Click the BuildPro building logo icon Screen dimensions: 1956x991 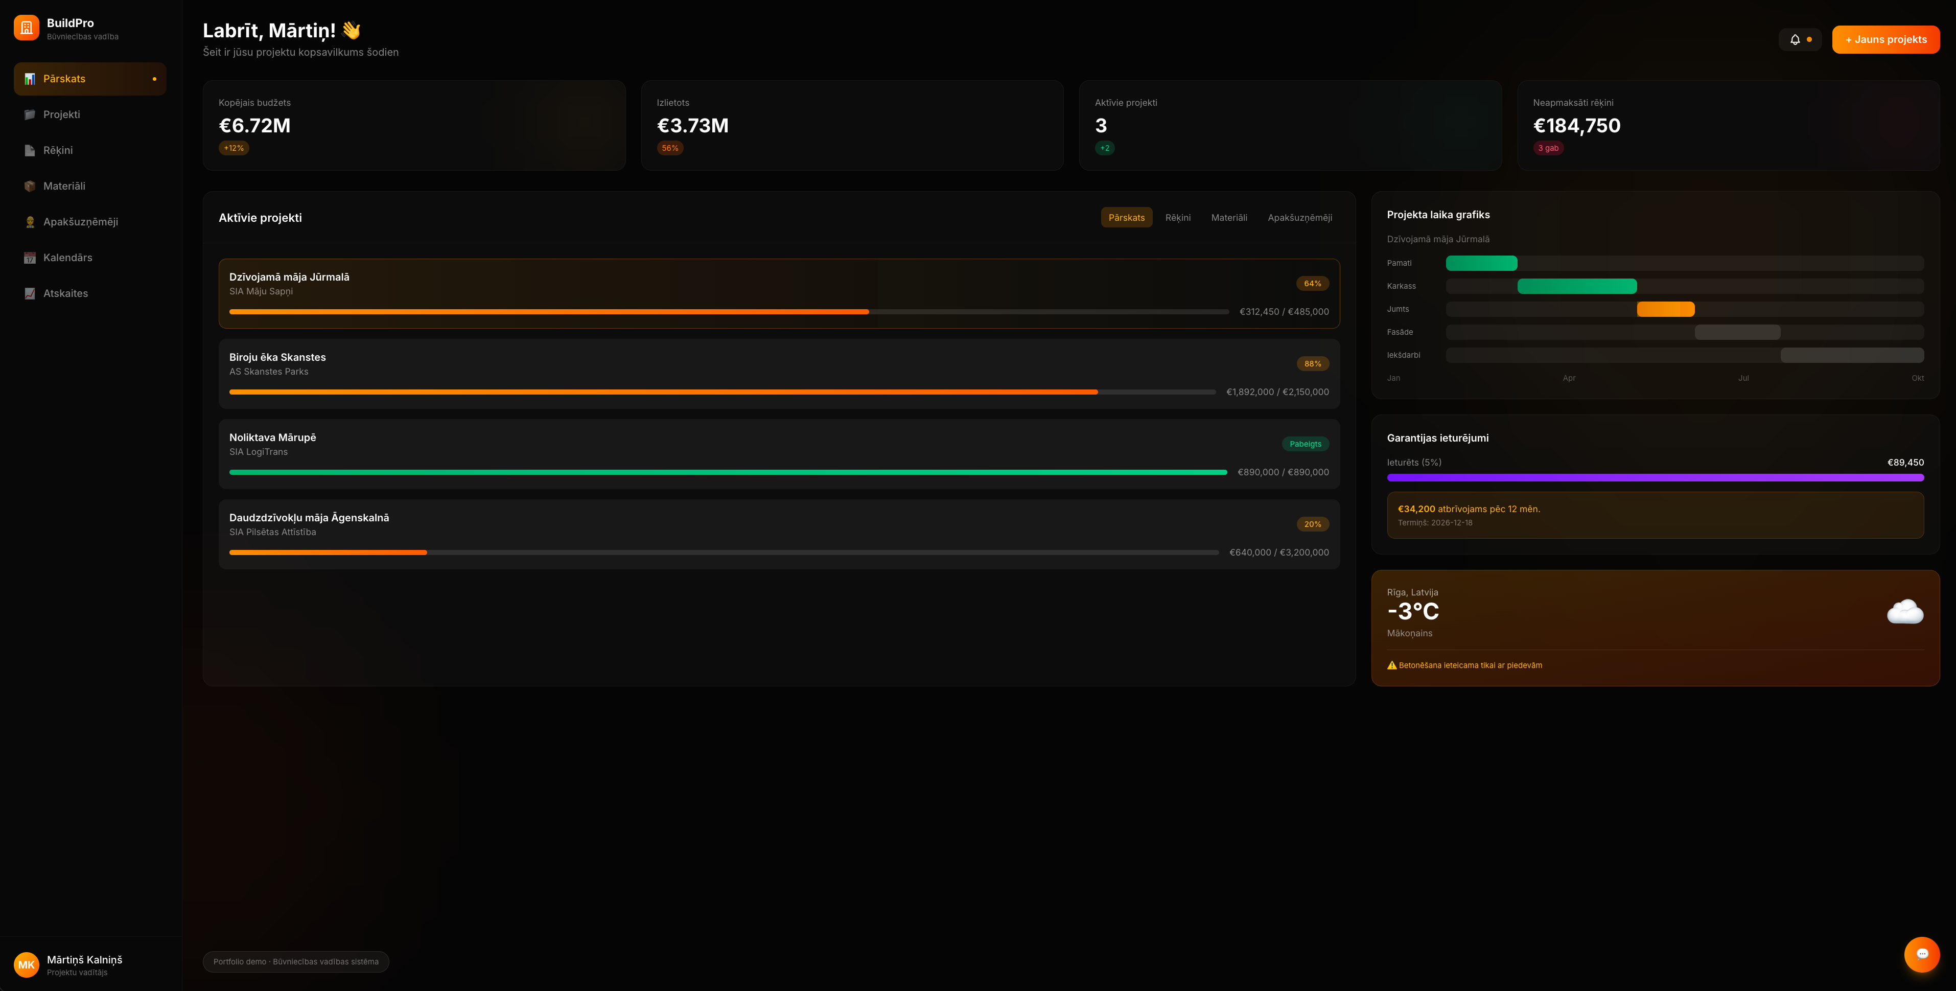(x=27, y=28)
